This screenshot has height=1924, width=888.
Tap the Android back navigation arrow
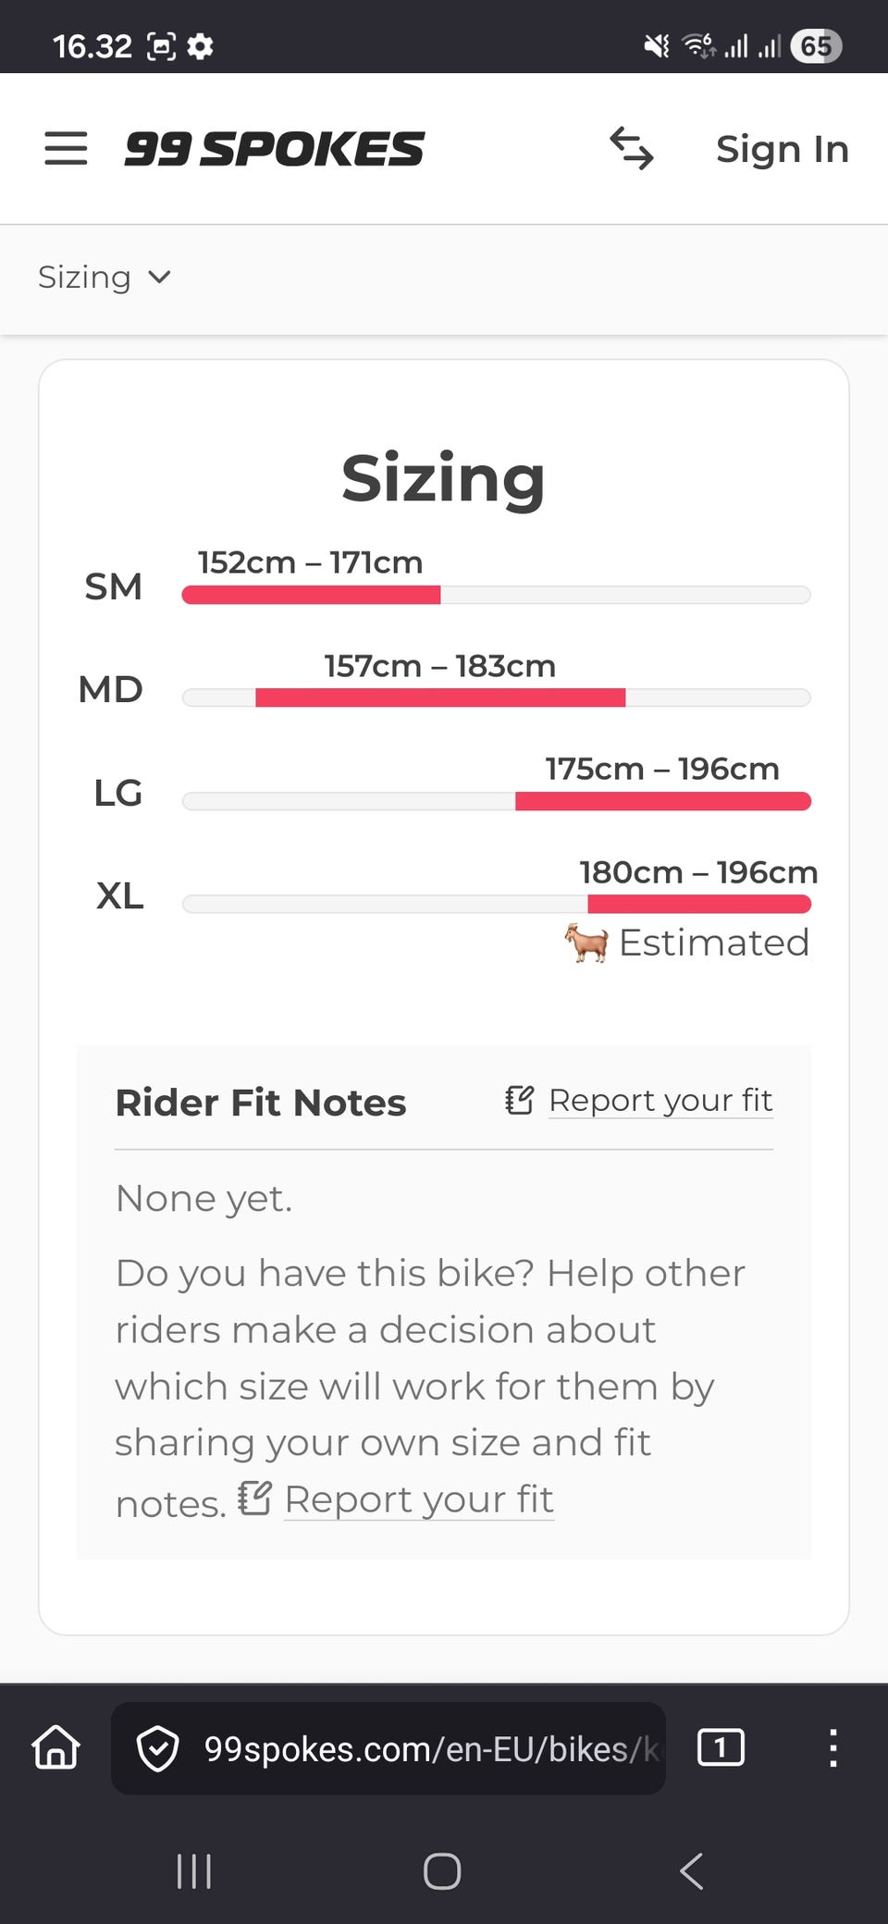click(x=691, y=1871)
